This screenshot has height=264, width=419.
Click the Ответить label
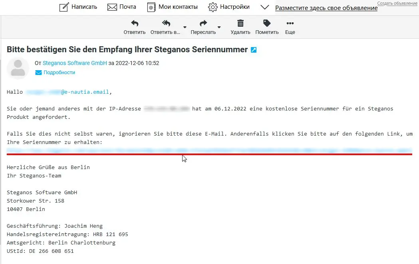(135, 32)
